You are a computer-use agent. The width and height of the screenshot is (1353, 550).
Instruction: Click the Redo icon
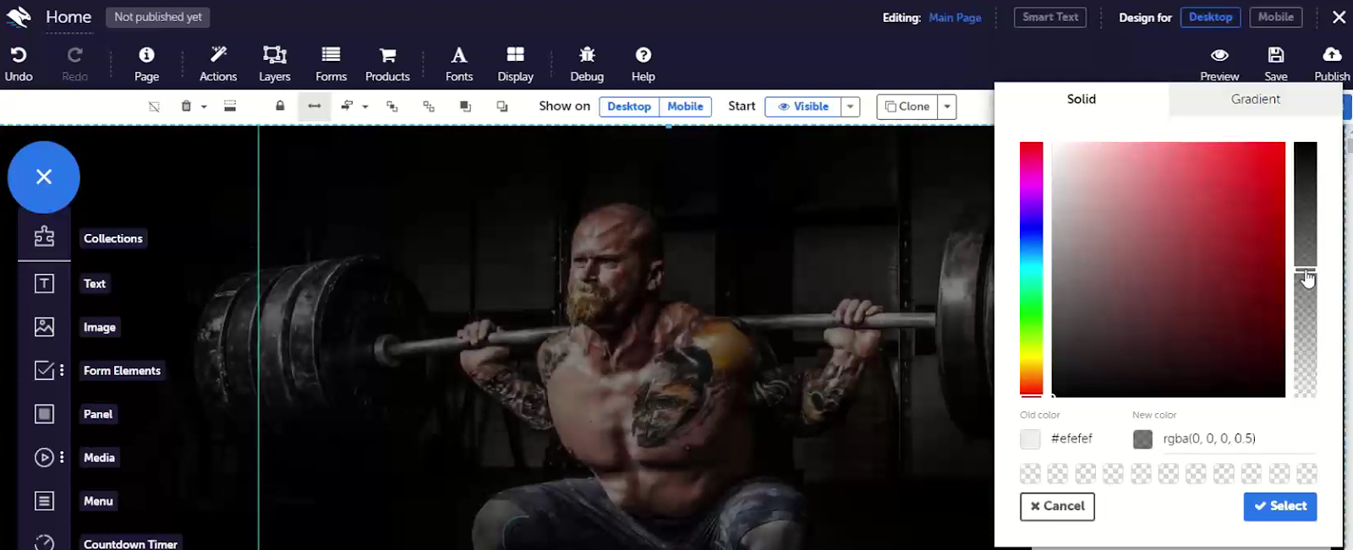[x=74, y=55]
